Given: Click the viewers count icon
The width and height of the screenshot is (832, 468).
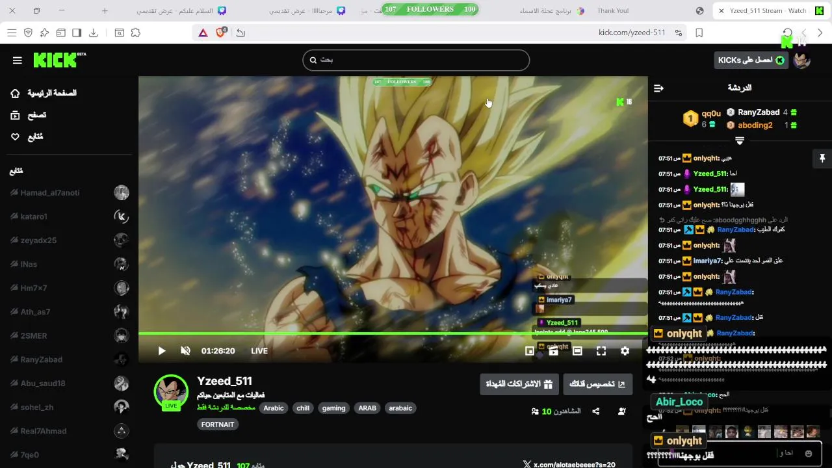Looking at the screenshot, I should coord(535,411).
